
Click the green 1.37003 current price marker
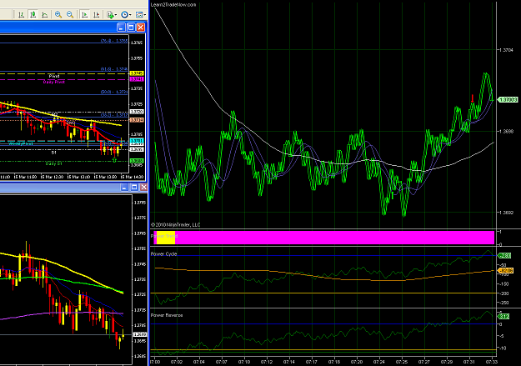(508, 100)
